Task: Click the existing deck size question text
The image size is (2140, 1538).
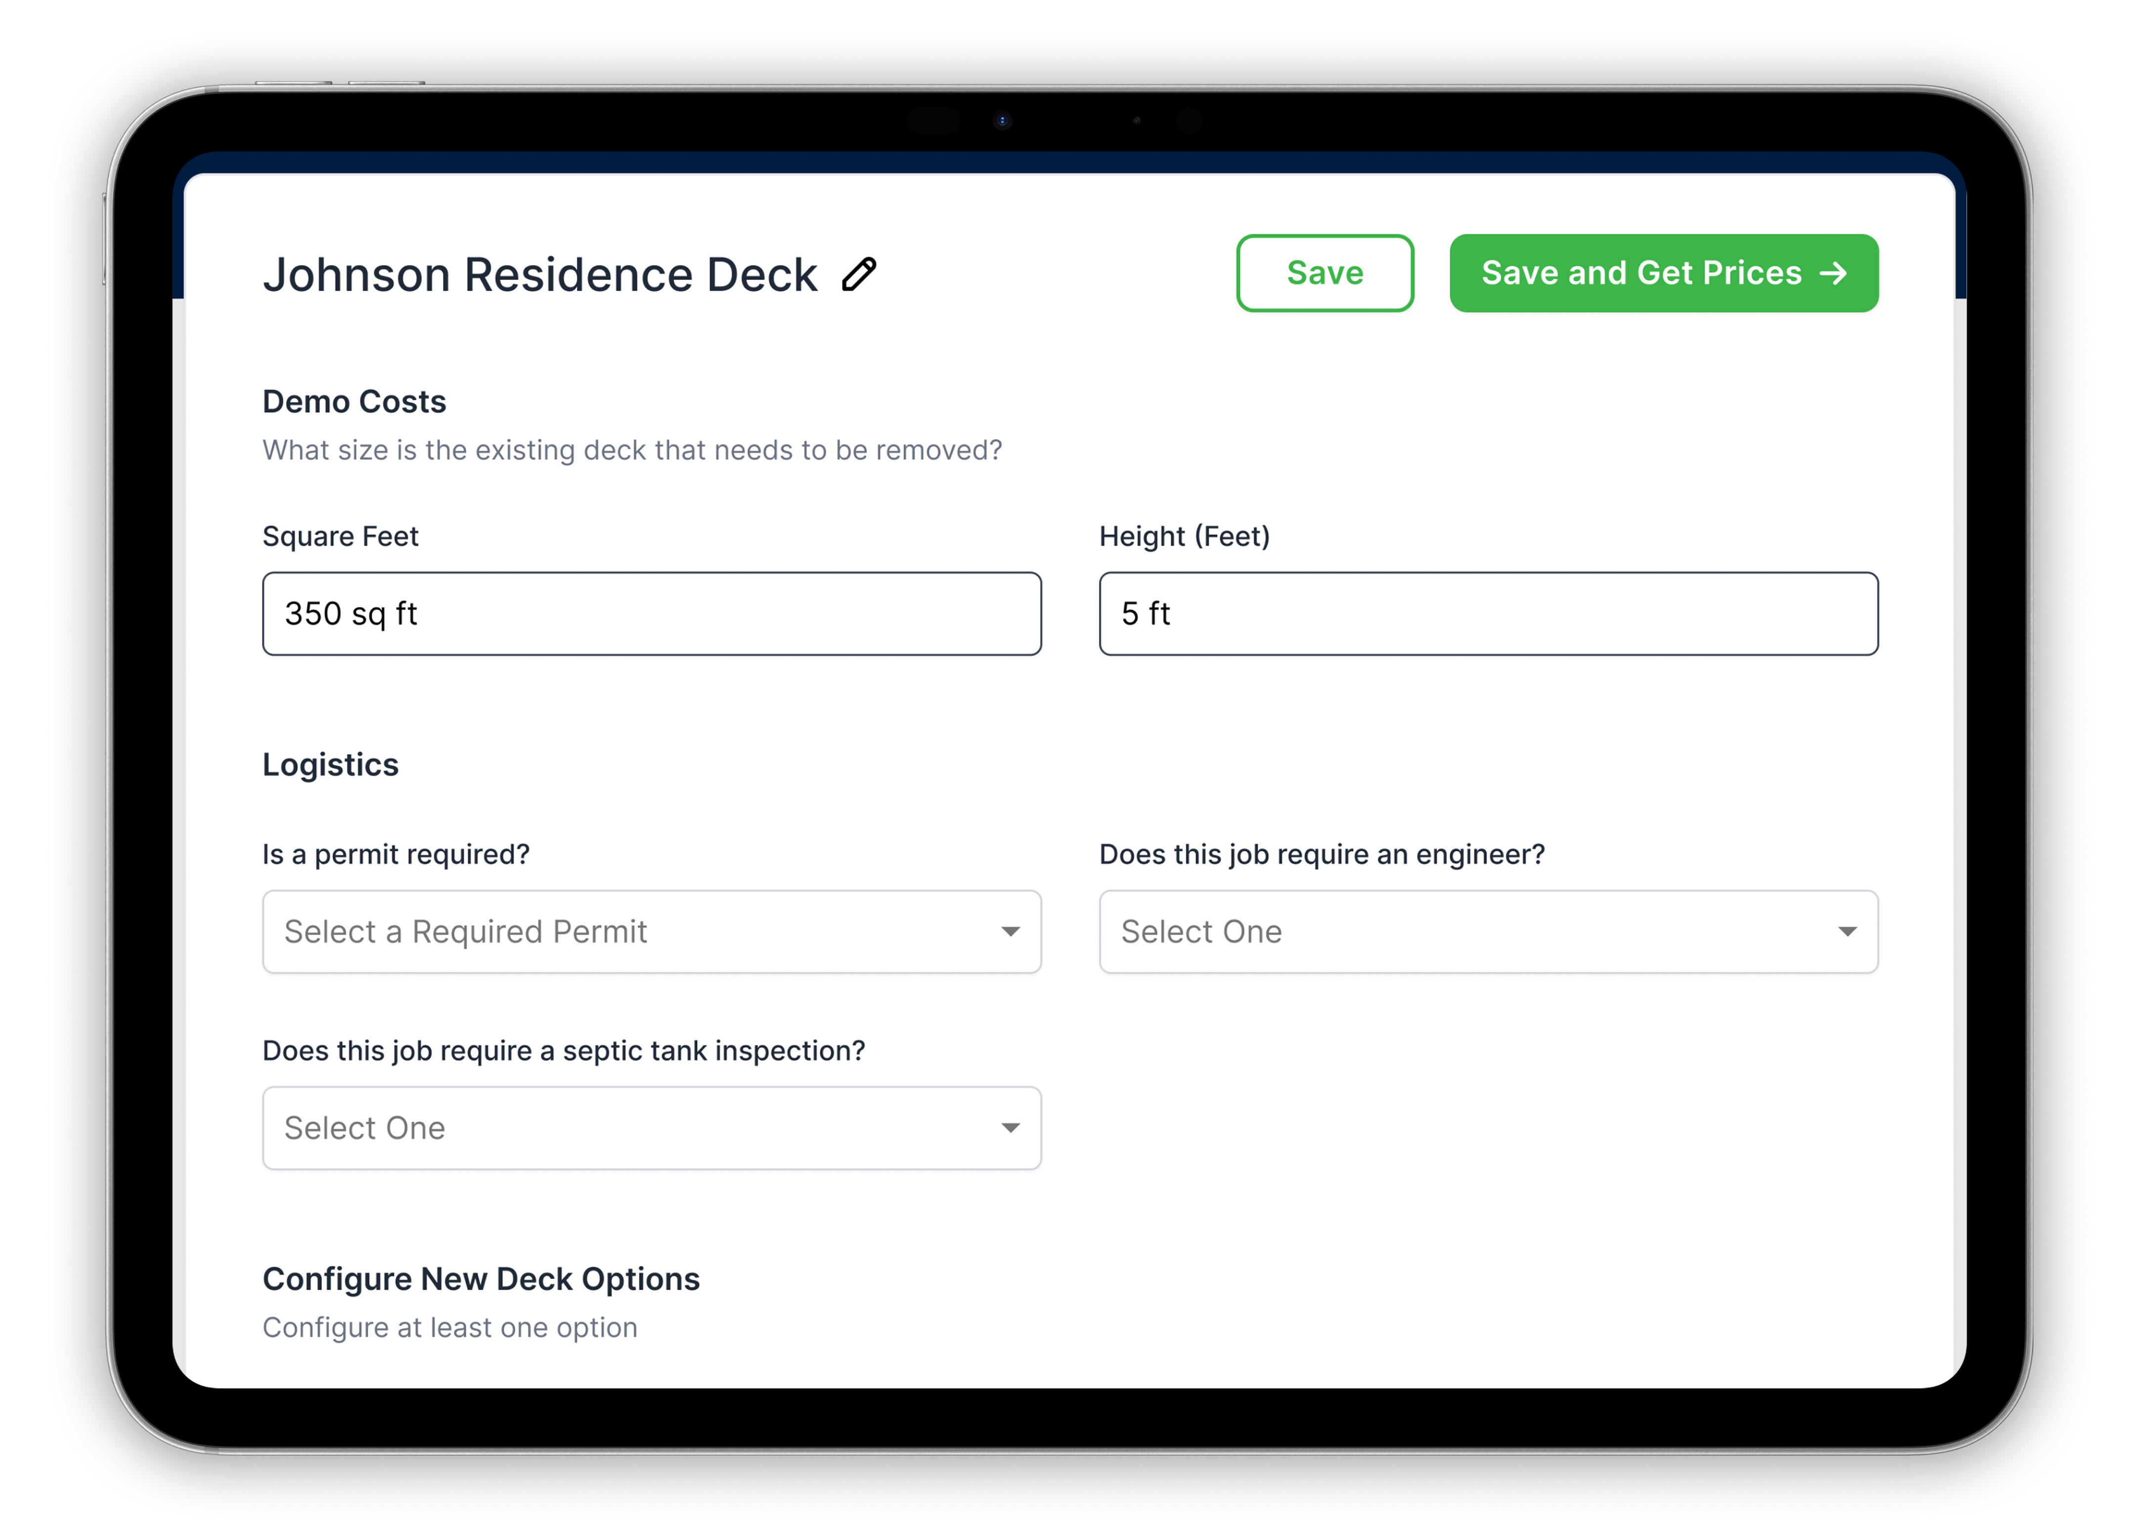Action: pyautogui.click(x=632, y=450)
